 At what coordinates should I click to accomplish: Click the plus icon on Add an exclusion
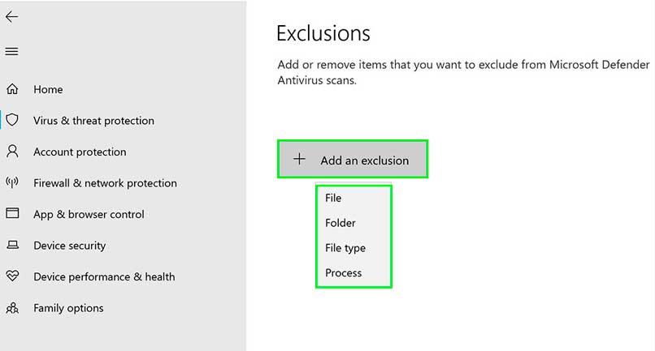[299, 159]
